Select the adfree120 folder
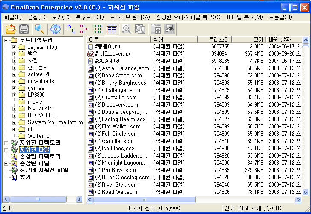Viewport: 311px width, 214px height. (x=39, y=74)
